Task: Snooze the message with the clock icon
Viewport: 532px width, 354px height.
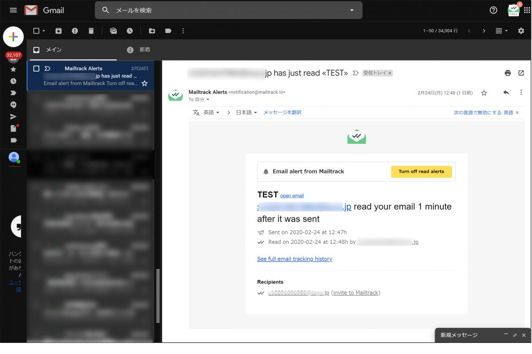Action: click(129, 31)
